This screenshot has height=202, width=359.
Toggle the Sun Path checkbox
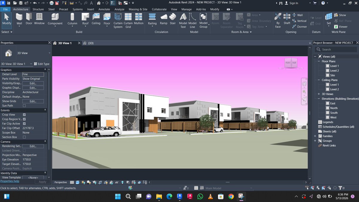[x=24, y=106]
